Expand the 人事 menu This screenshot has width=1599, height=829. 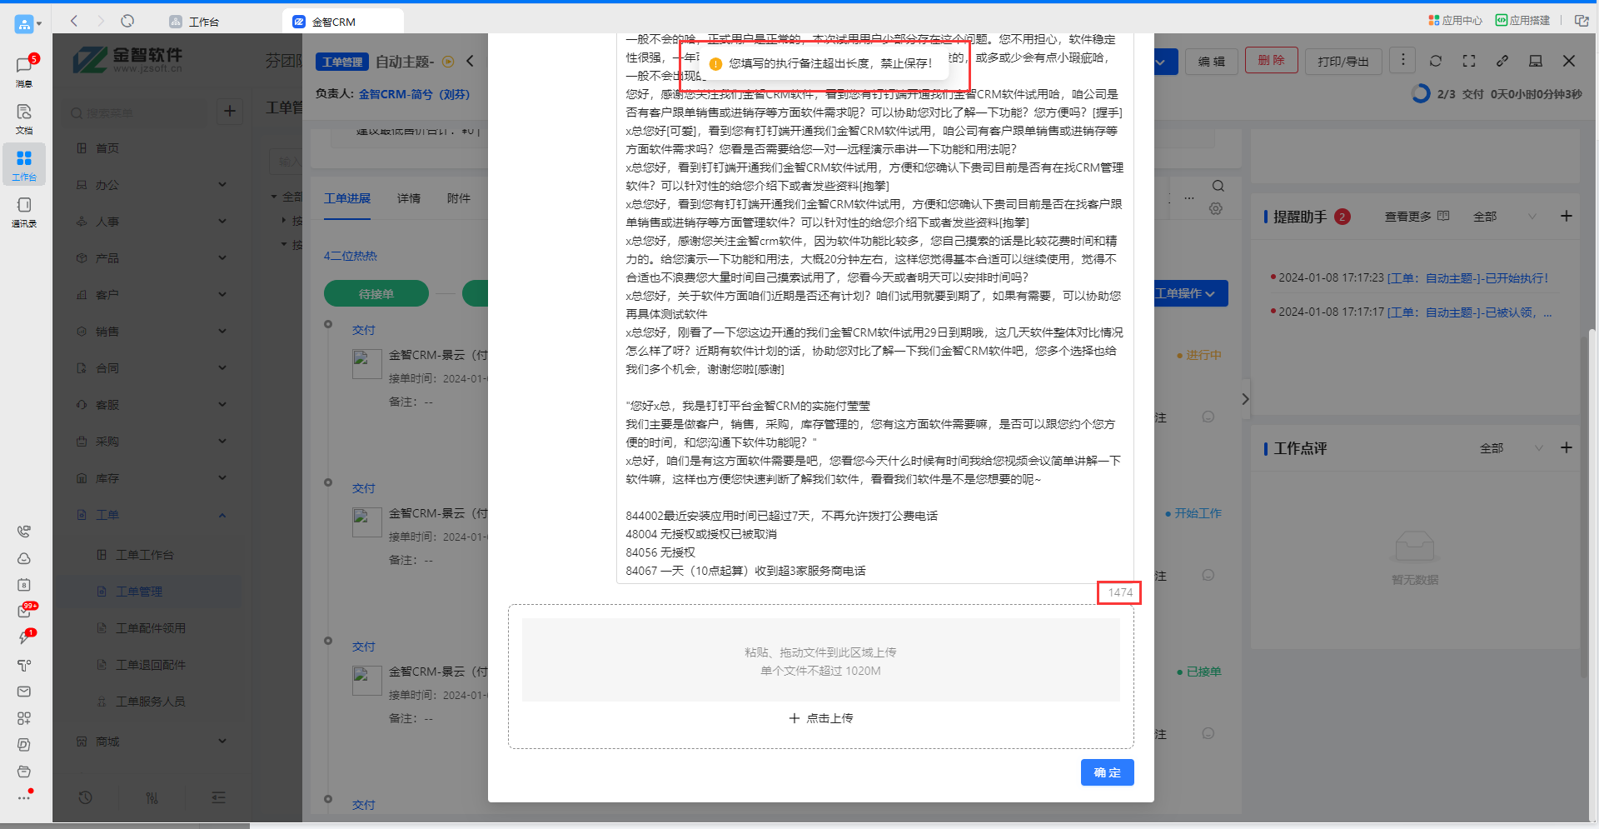pyautogui.click(x=152, y=222)
